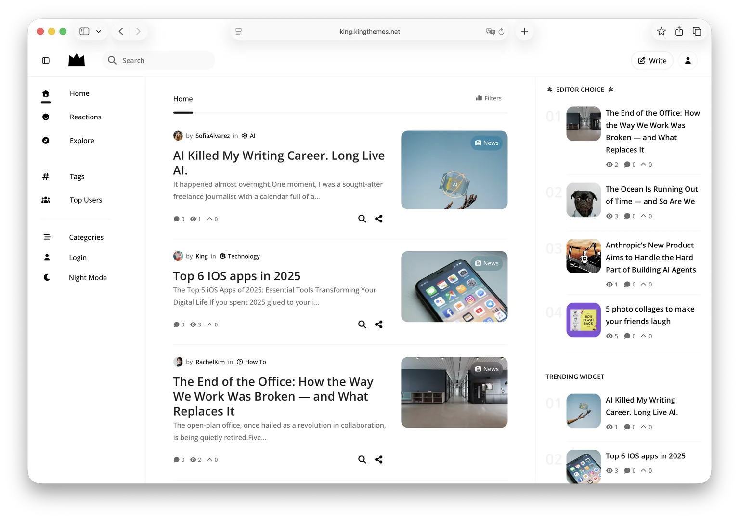This screenshot has height=520, width=739.
Task: Open the user profile icon
Action: (x=688, y=61)
